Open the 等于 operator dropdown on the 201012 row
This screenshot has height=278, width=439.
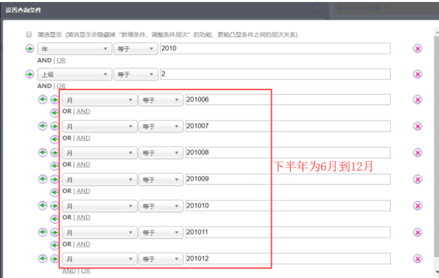pos(161,259)
